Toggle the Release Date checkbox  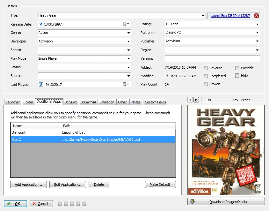point(41,24)
